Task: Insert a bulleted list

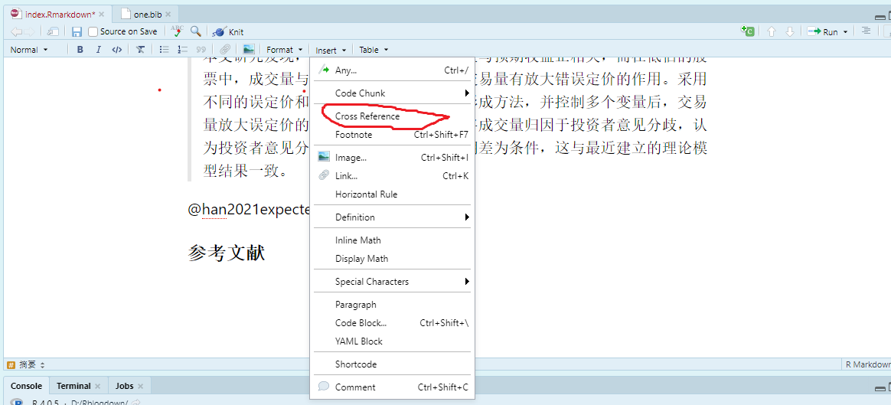Action: pyautogui.click(x=163, y=50)
